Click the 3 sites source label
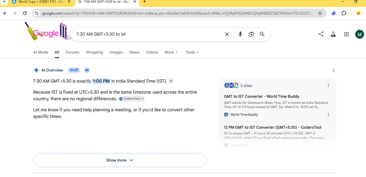 pos(246,86)
